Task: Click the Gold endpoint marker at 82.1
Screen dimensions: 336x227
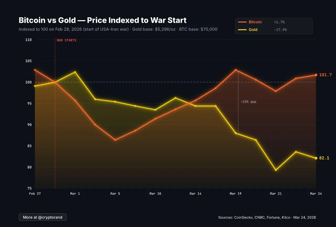Action: [316, 158]
